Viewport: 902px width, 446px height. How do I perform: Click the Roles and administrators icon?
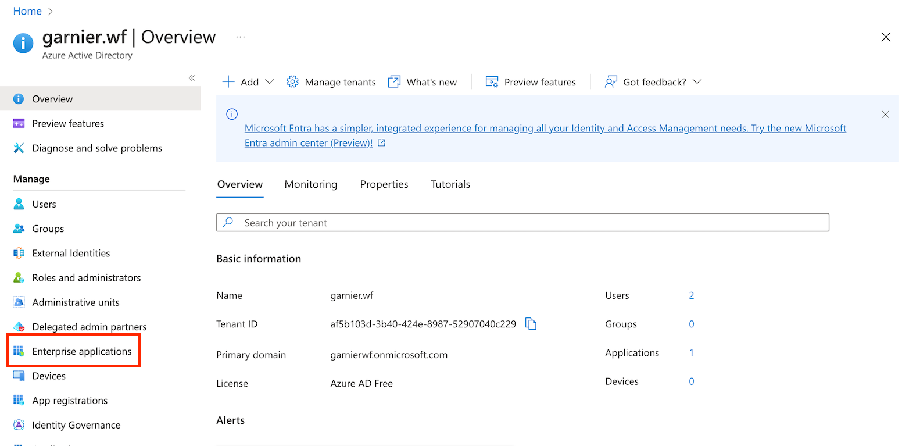(19, 277)
